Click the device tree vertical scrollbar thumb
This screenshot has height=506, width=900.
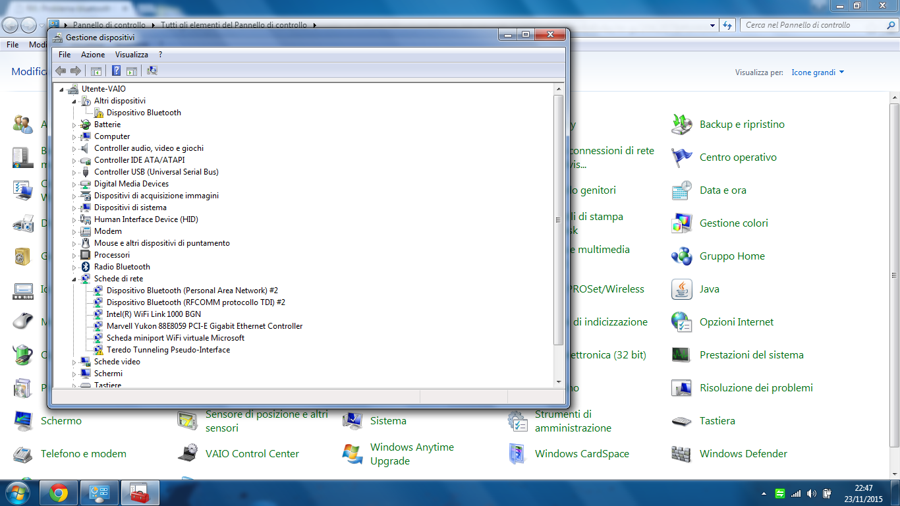click(x=559, y=220)
